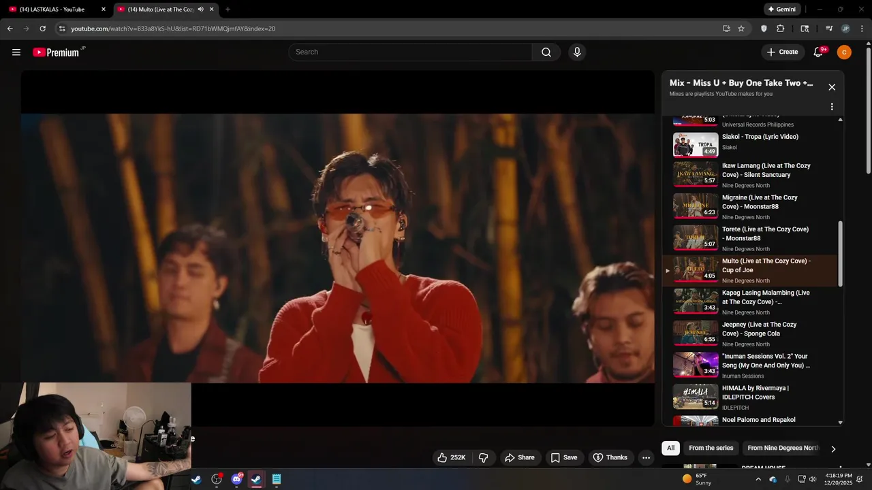
Task: Click the magnifier search button
Action: pyautogui.click(x=546, y=52)
